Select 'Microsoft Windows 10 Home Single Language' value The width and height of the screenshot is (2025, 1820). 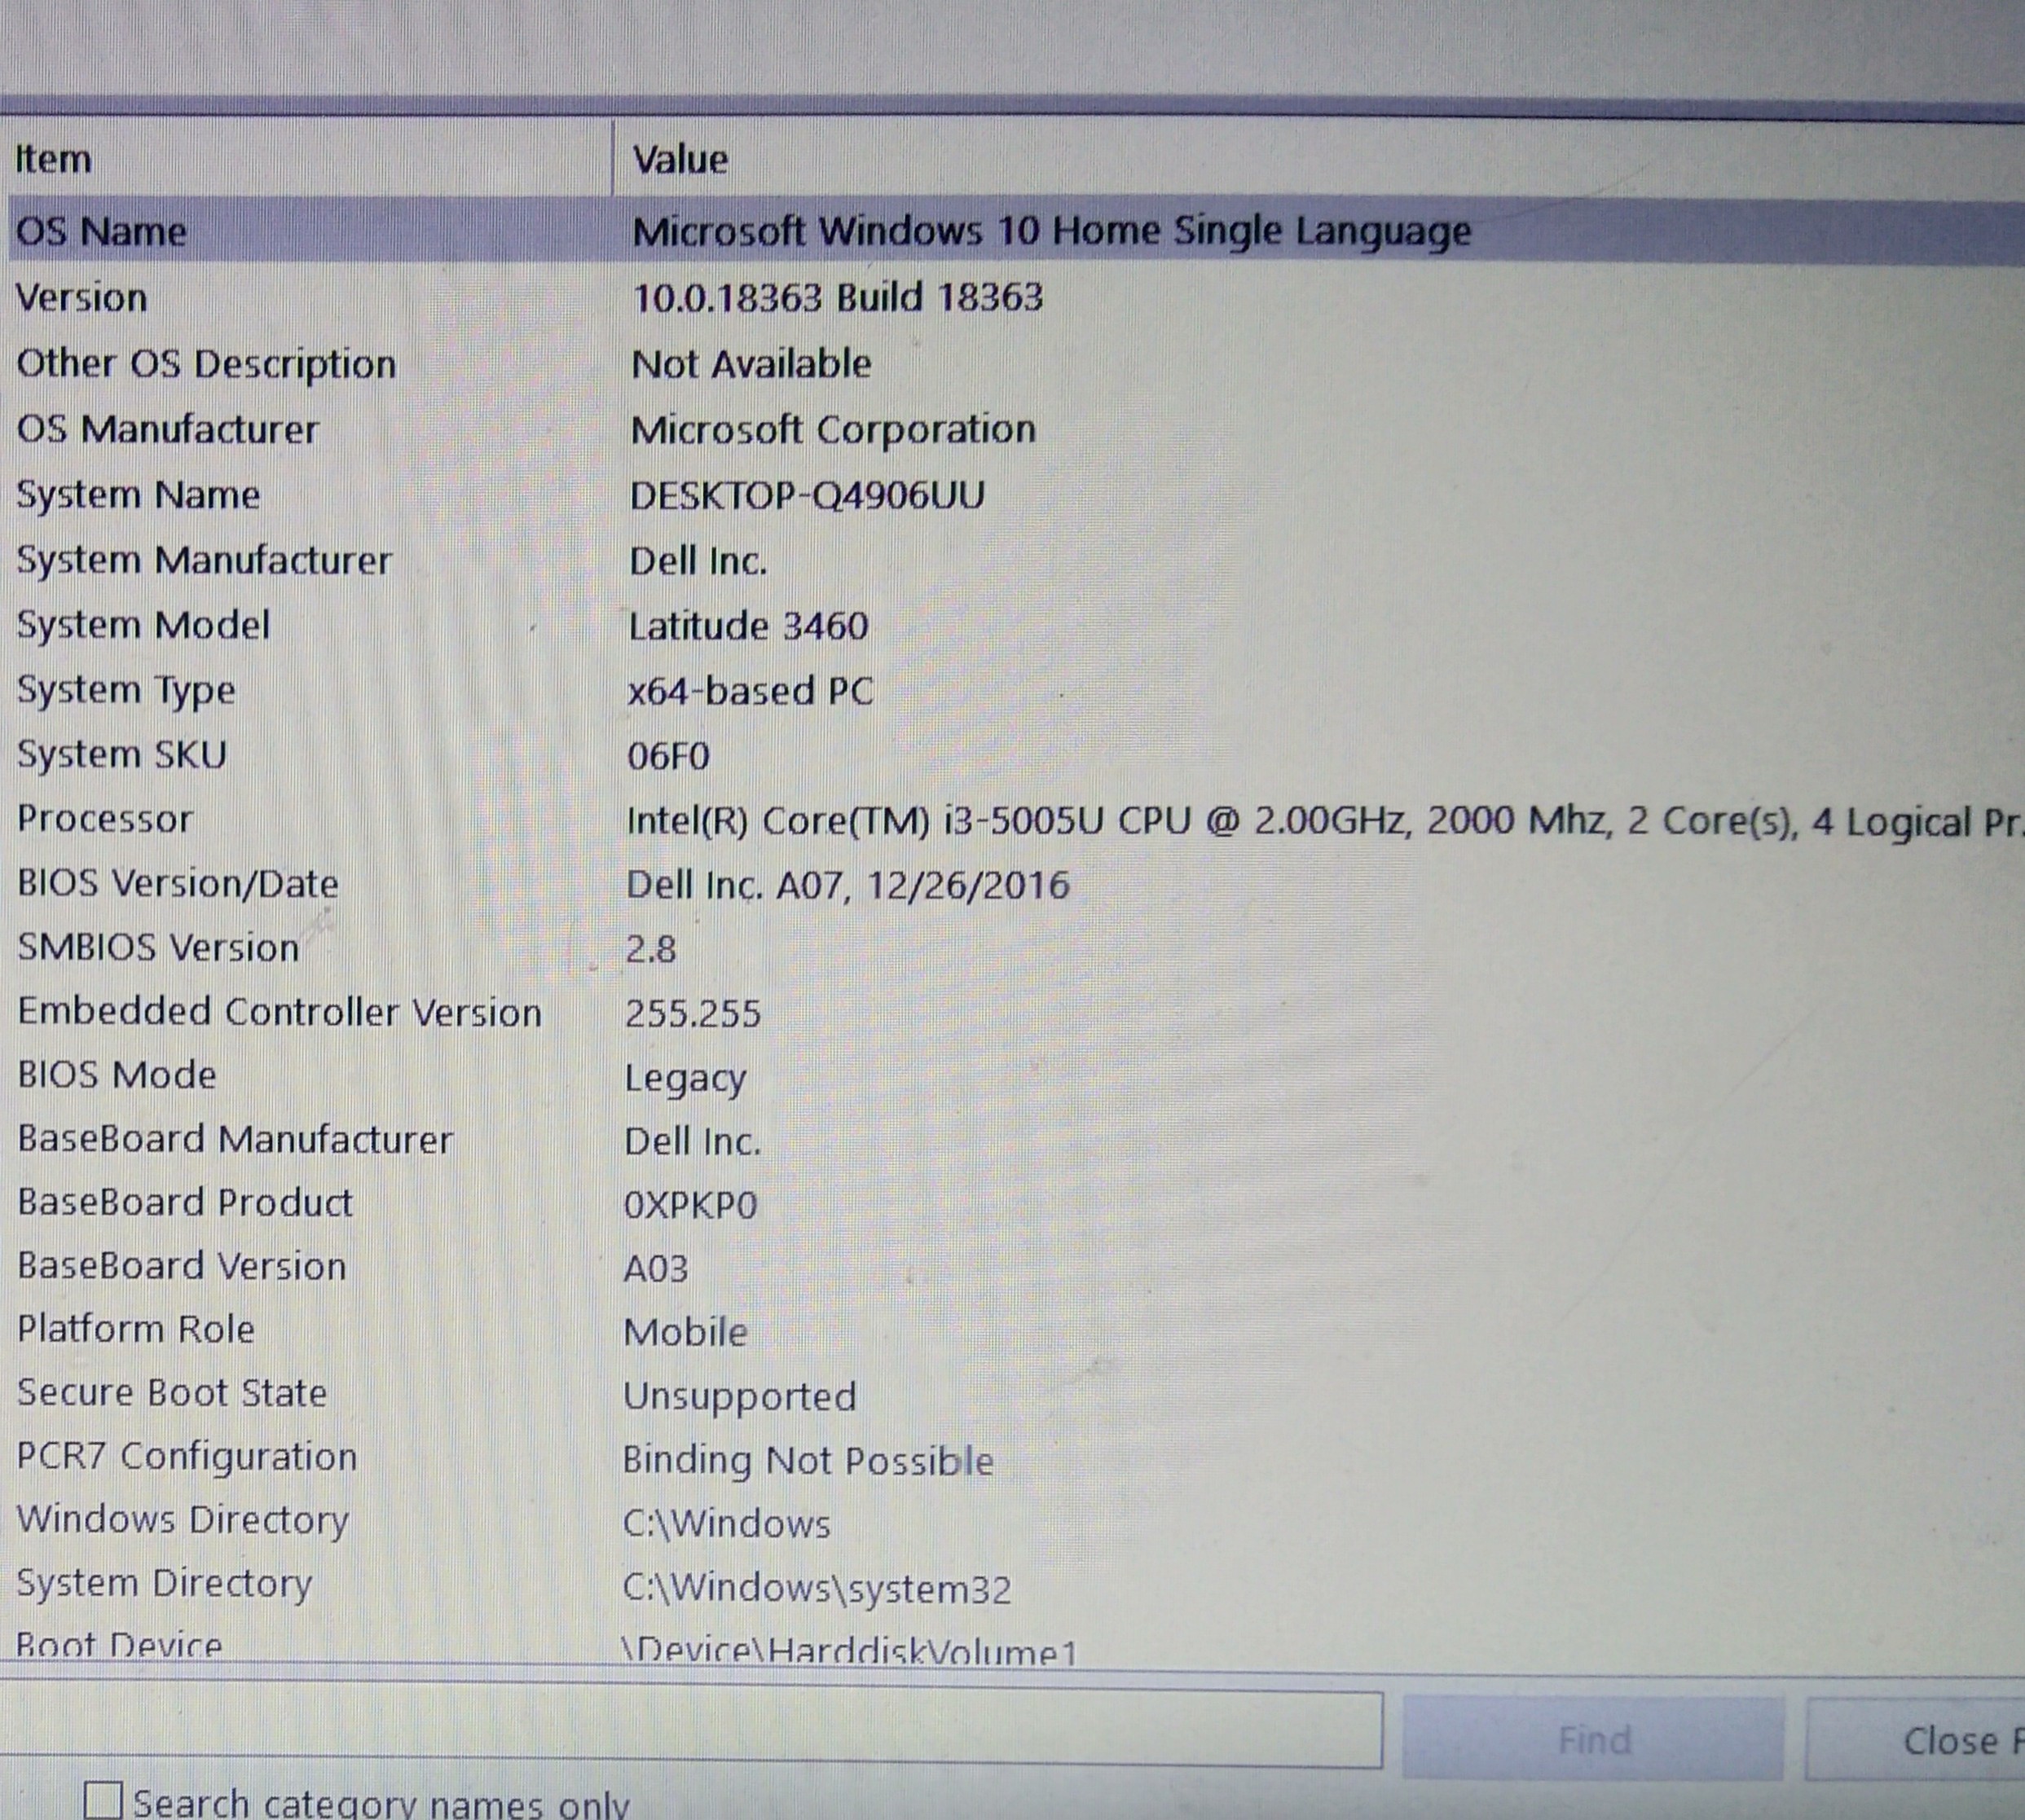pyautogui.click(x=1051, y=232)
